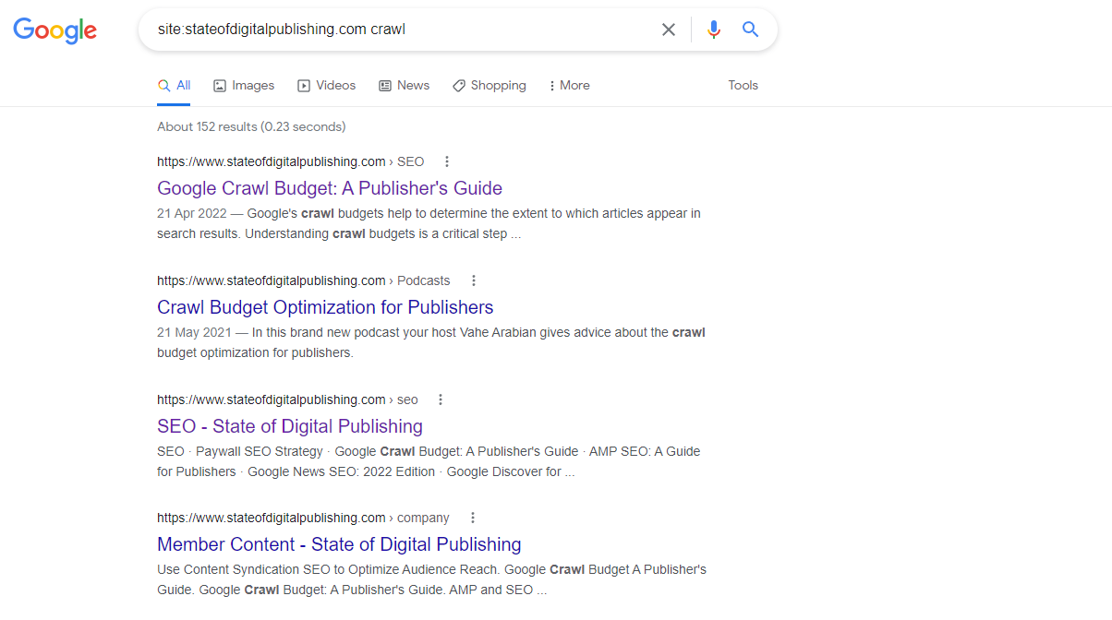Open three-dot menu for the Podcasts result
This screenshot has height=620, width=1112.
[x=473, y=280]
